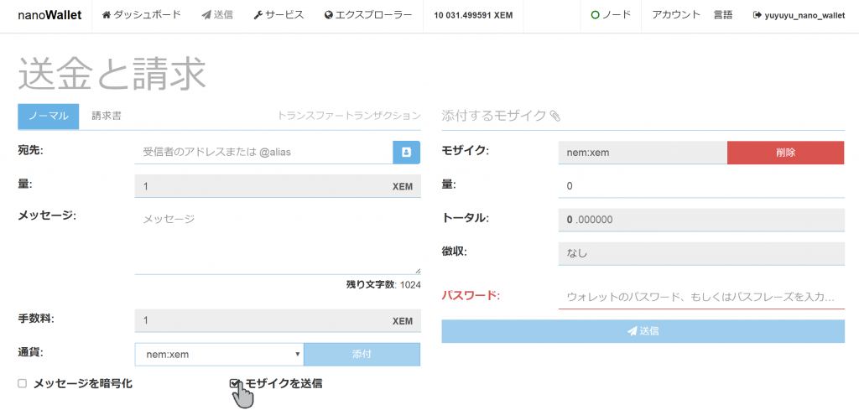Open the エクスプローラー menu

(368, 15)
